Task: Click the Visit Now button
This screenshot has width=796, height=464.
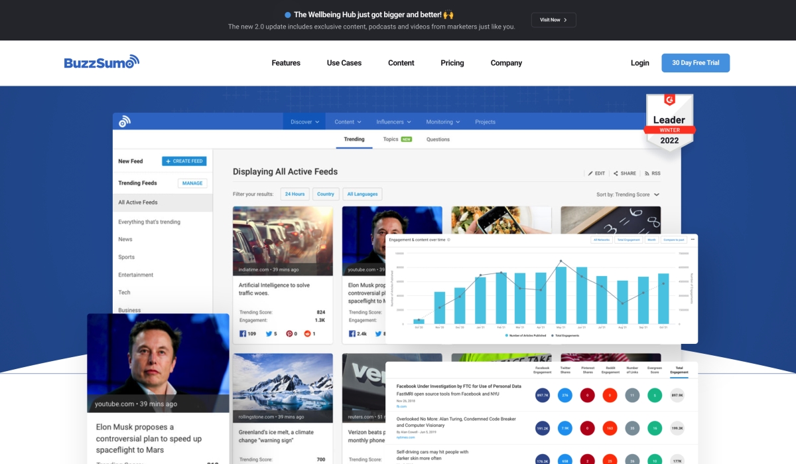Action: coord(553,20)
